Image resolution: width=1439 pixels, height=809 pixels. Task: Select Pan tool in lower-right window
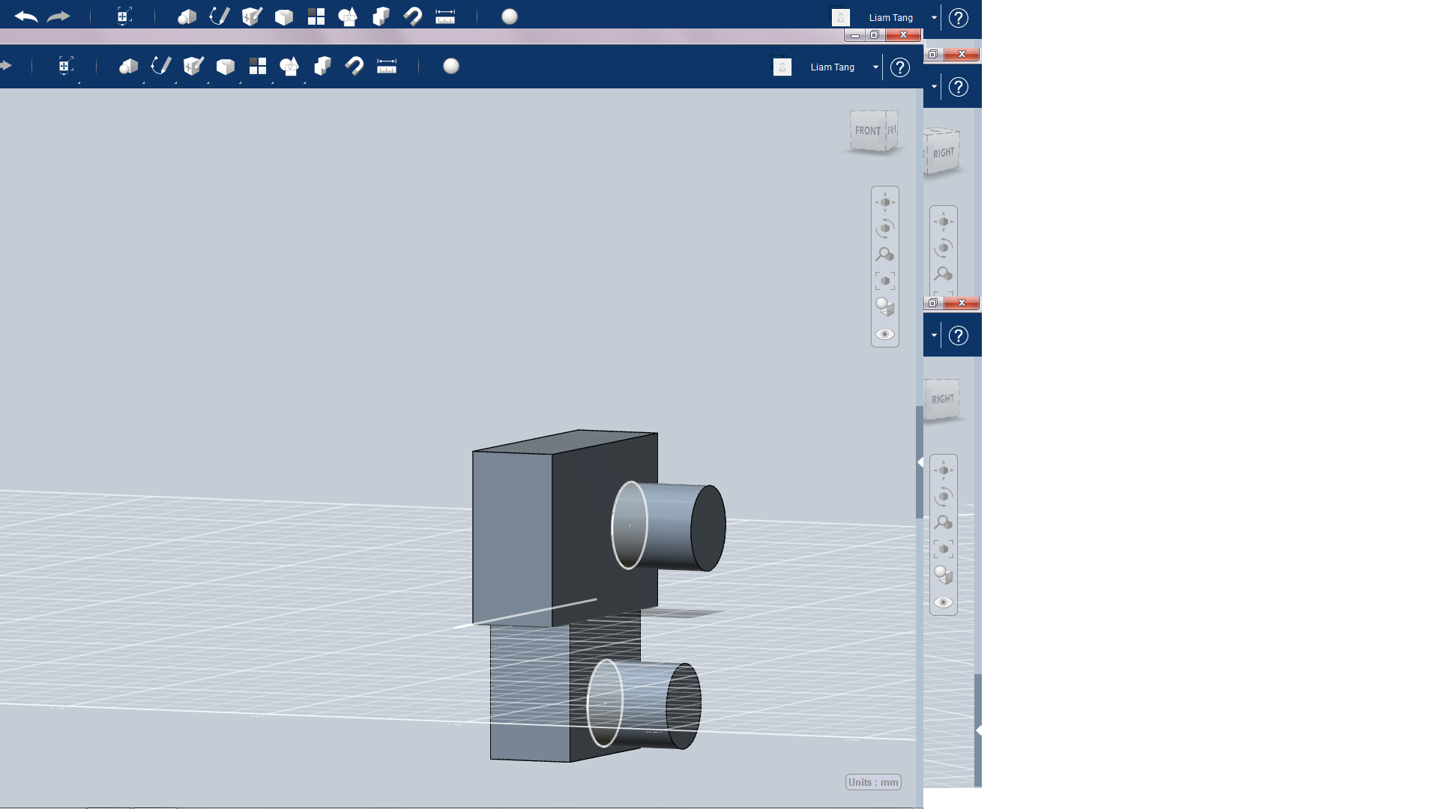coord(944,470)
